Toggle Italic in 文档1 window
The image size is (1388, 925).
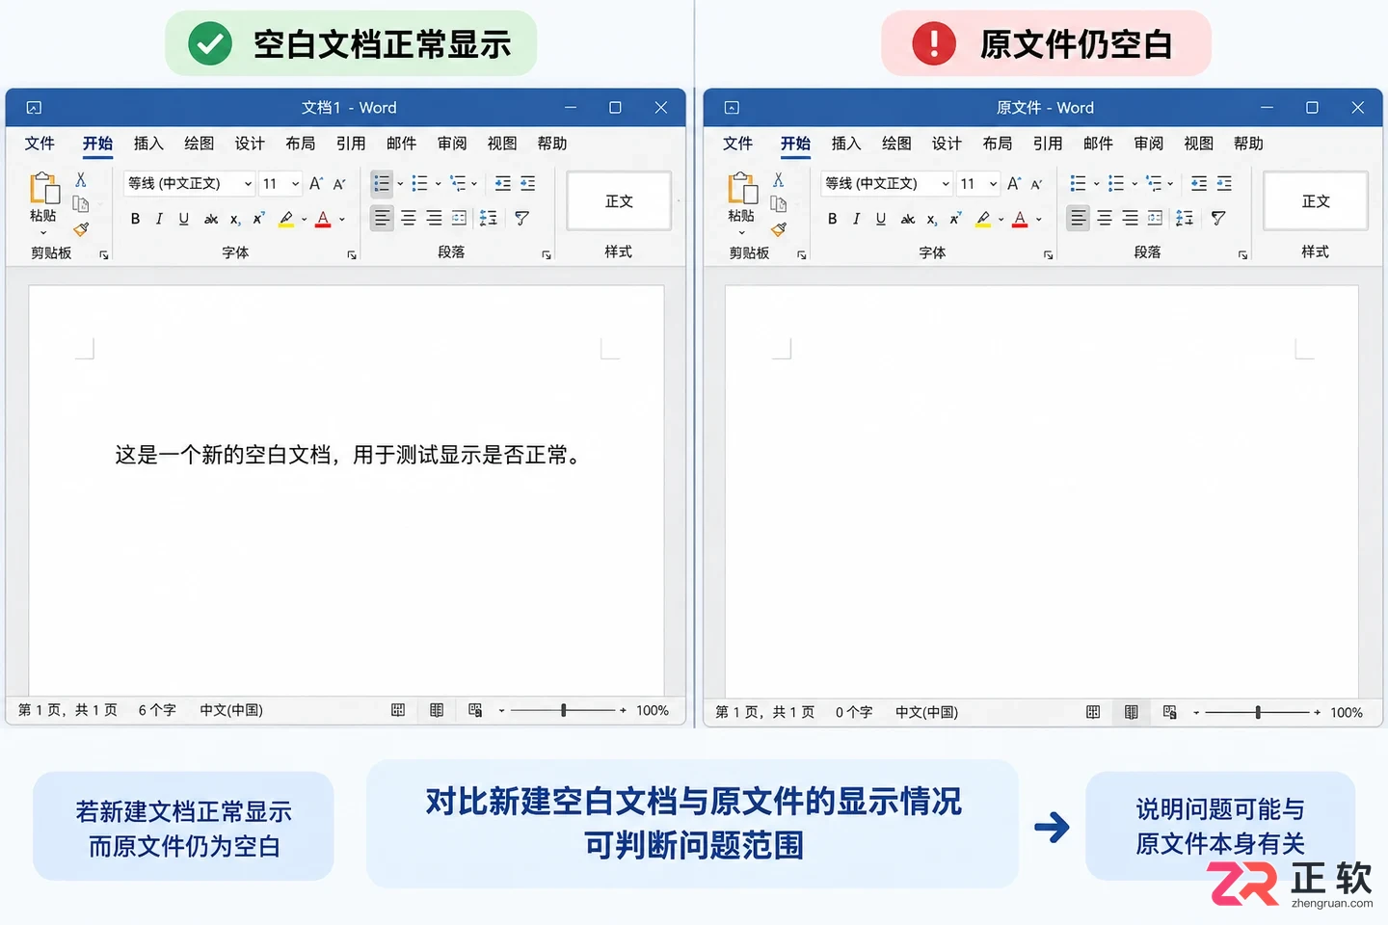coord(159,220)
